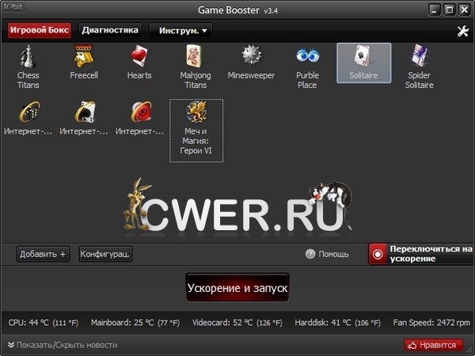Choose the Hearts card game icon
Image resolution: width=475 pixels, height=356 pixels.
(139, 56)
